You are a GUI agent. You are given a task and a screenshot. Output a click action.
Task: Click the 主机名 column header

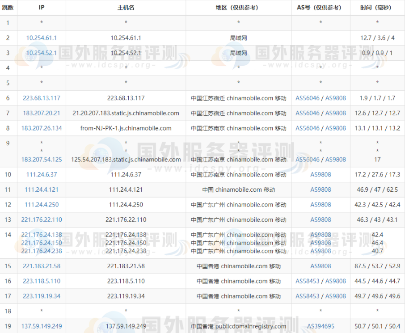pos(126,8)
